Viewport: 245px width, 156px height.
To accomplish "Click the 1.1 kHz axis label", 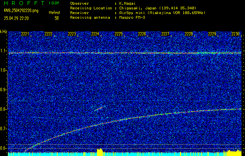I will click(4, 51).
